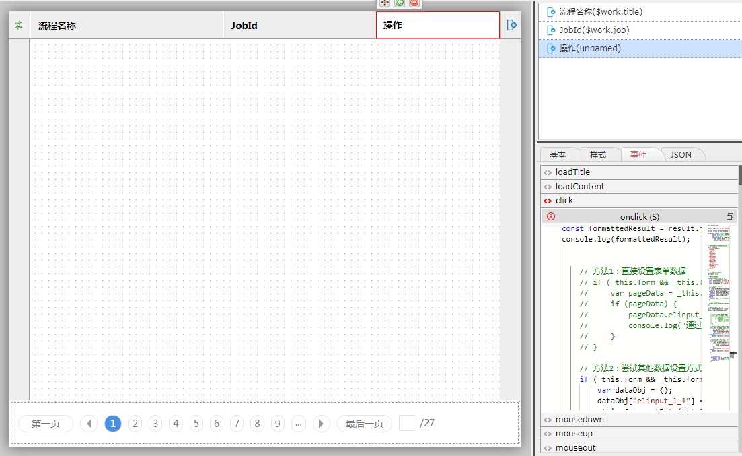Image resolution: width=742 pixels, height=456 pixels.
Task: Click the code icon beside mousedown
Action: [x=548, y=420]
